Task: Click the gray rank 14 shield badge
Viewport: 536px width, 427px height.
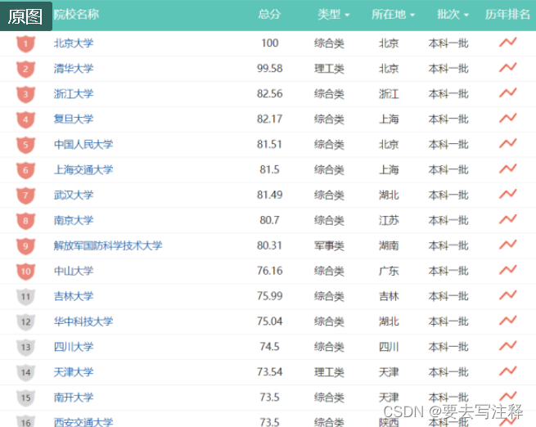Action: point(25,372)
